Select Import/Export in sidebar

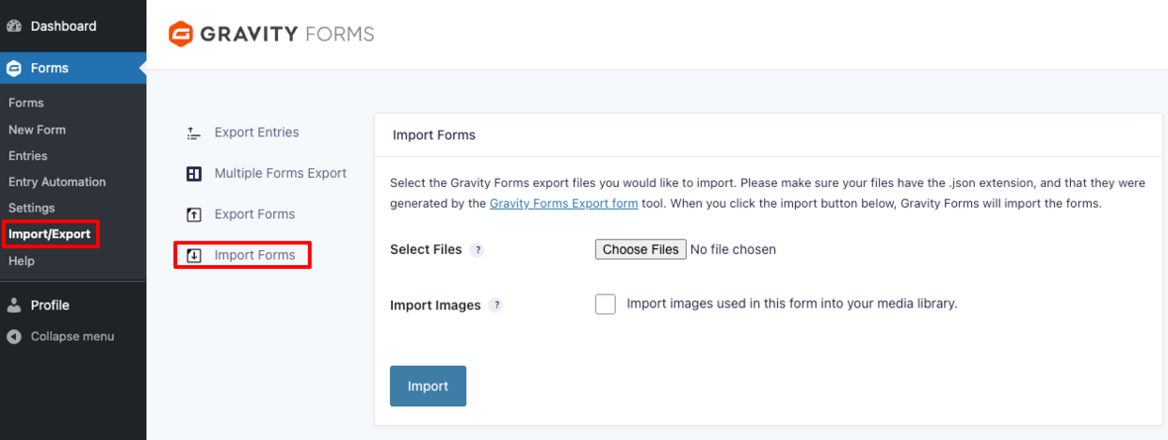point(50,234)
